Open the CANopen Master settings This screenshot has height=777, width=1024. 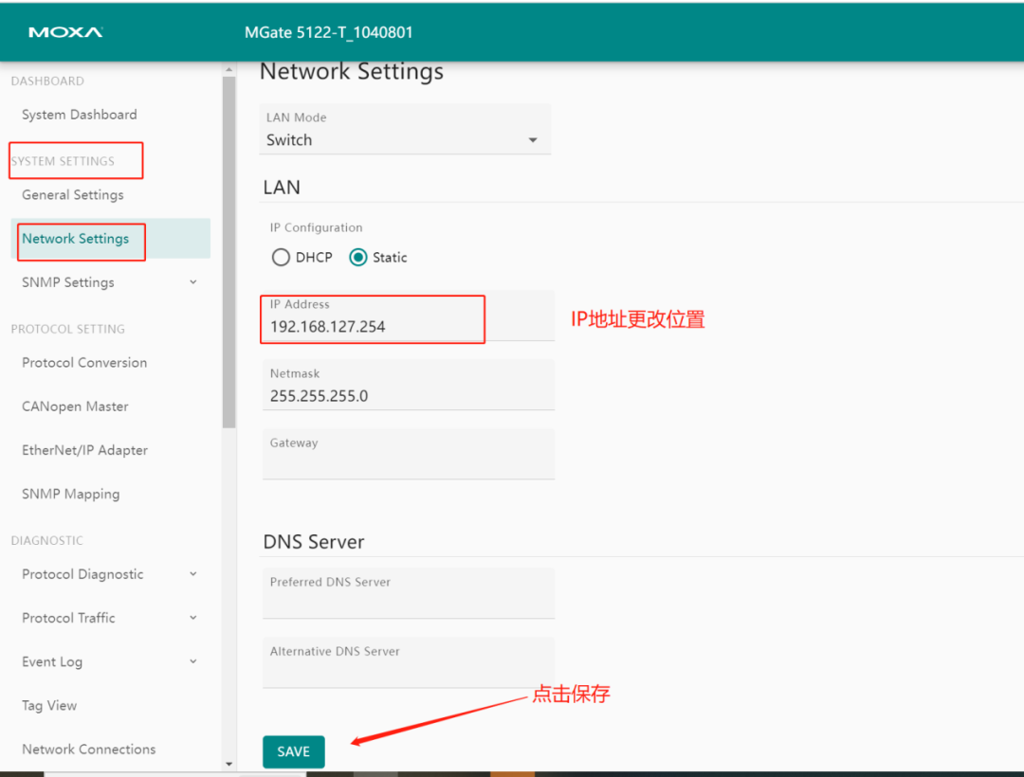75,406
